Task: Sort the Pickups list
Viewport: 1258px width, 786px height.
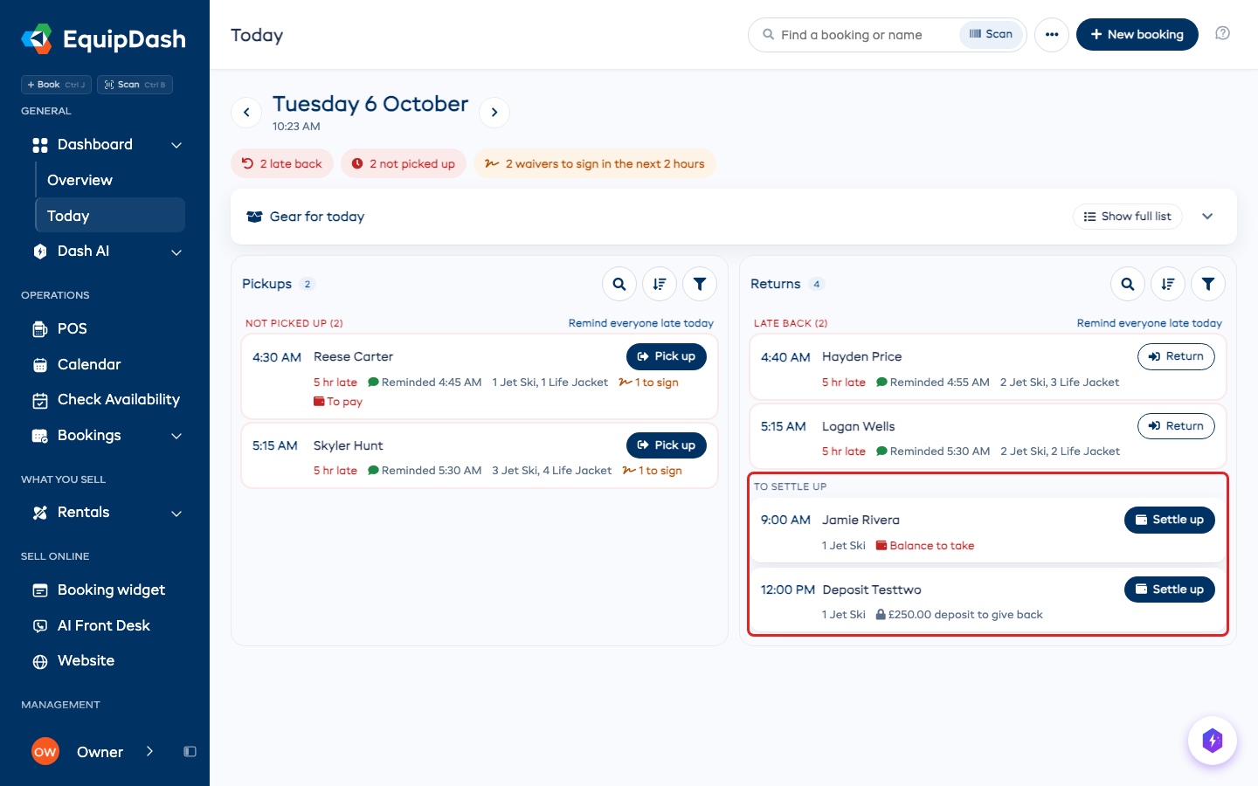Action: click(660, 284)
